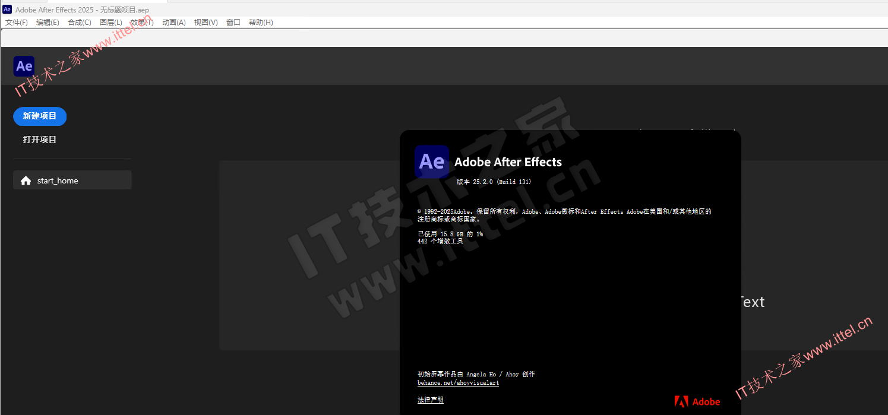888x415 pixels.
Task: Click the version text 版本 25.2.0 (Build 131)
Action: click(x=494, y=182)
